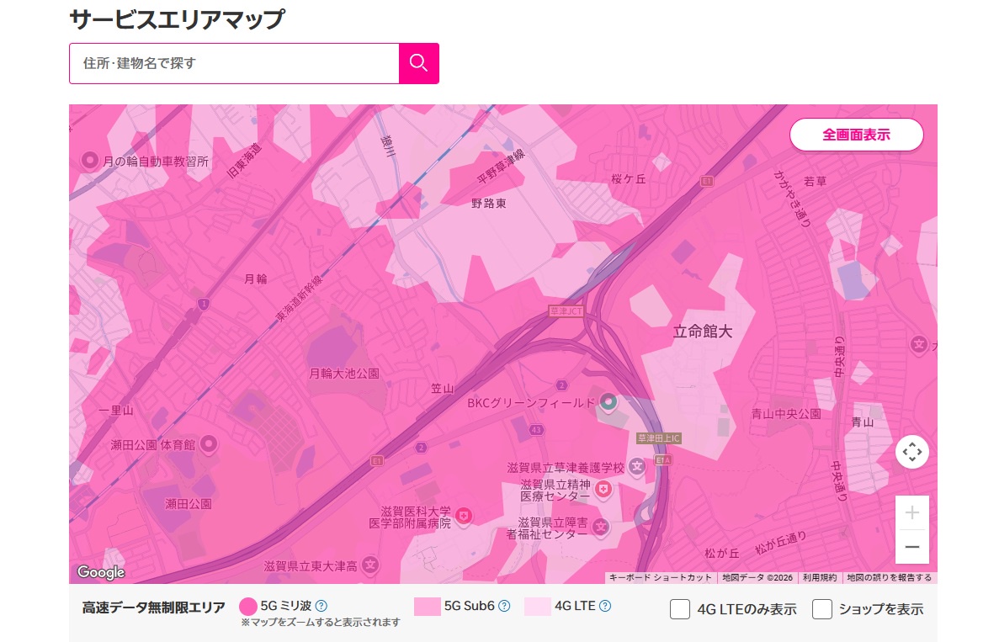Open help icon next to 5G ミリ波
The image size is (983, 642).
[x=321, y=606]
